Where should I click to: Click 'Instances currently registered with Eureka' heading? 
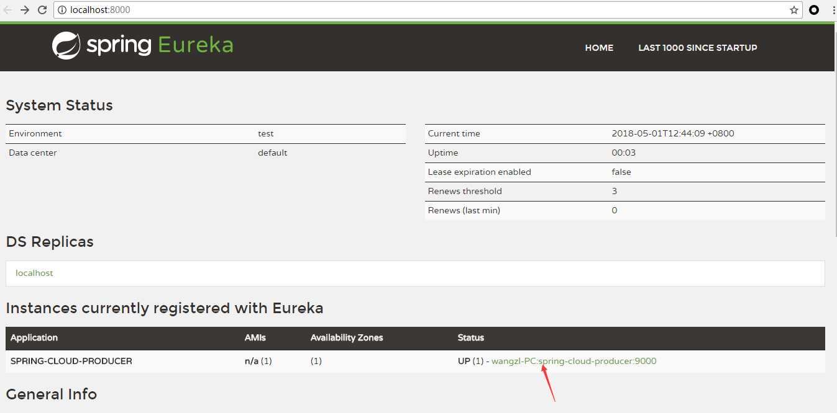[165, 308]
